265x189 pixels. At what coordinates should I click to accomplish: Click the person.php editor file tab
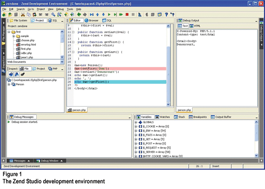77,110
